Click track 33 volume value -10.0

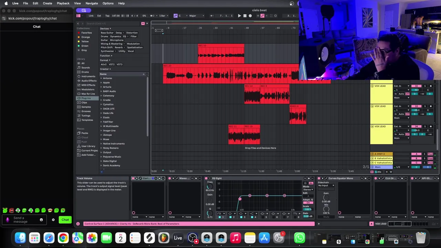coord(417,110)
